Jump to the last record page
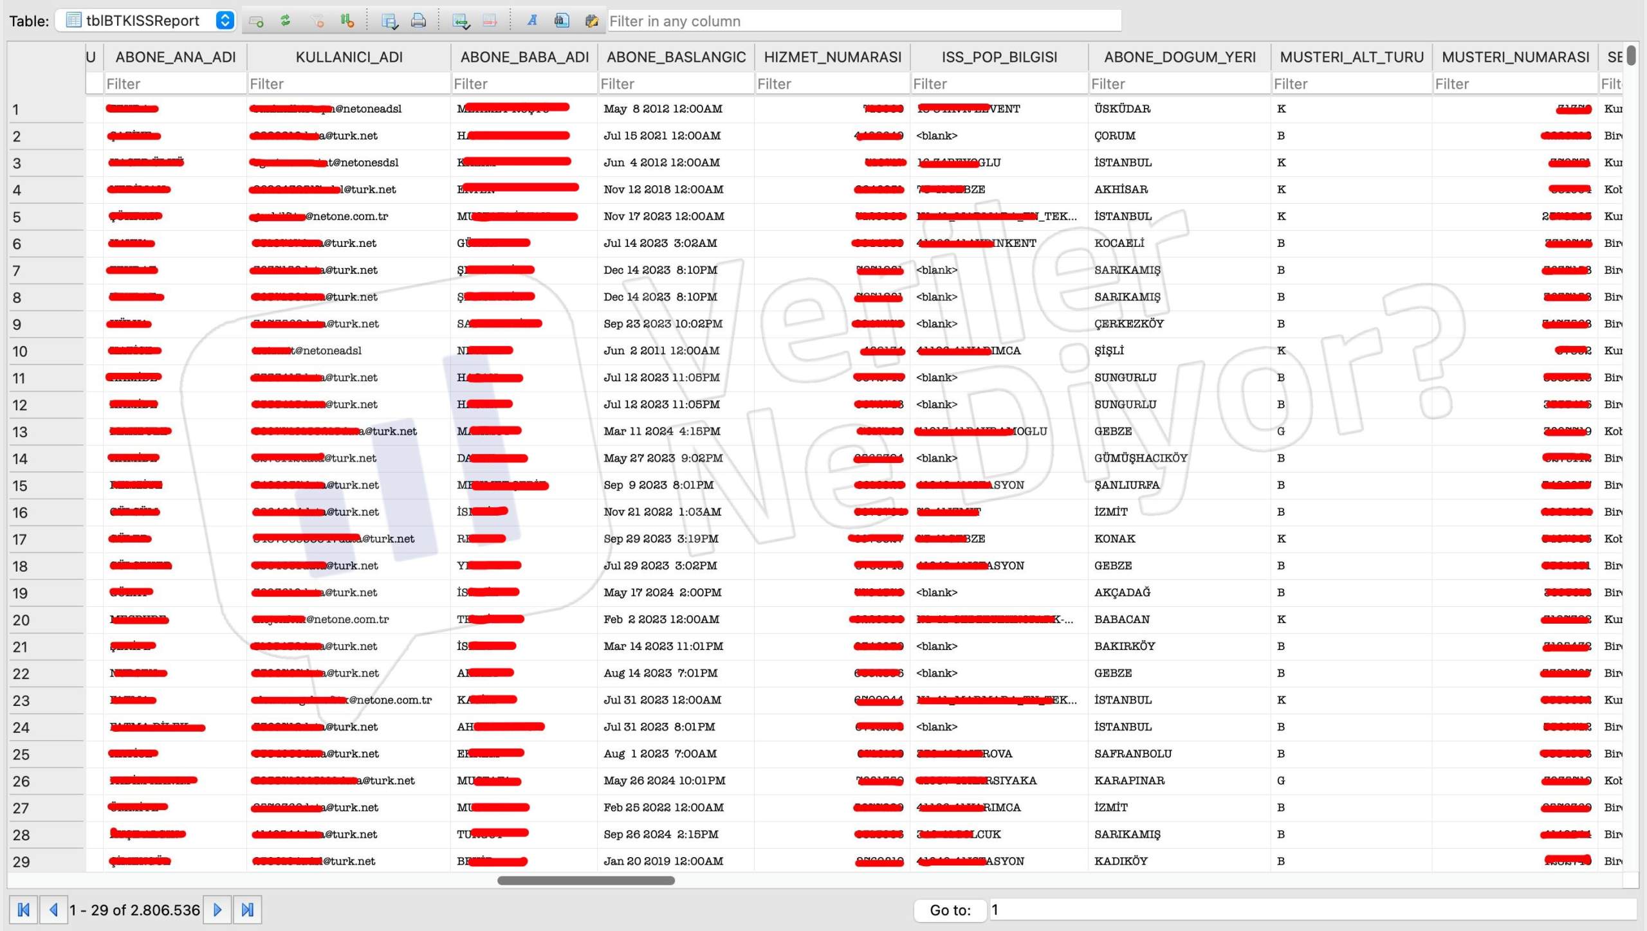This screenshot has height=931, width=1647. click(x=247, y=909)
